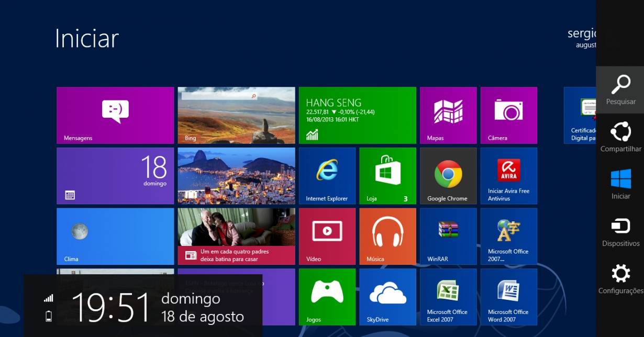
Task: Open the news tile about padres
Action: [236, 236]
